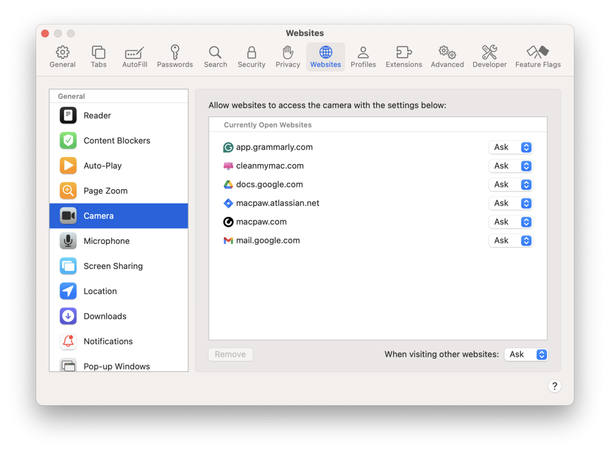The image size is (610, 453).
Task: Open the Passwords preferences tab
Action: (x=175, y=57)
